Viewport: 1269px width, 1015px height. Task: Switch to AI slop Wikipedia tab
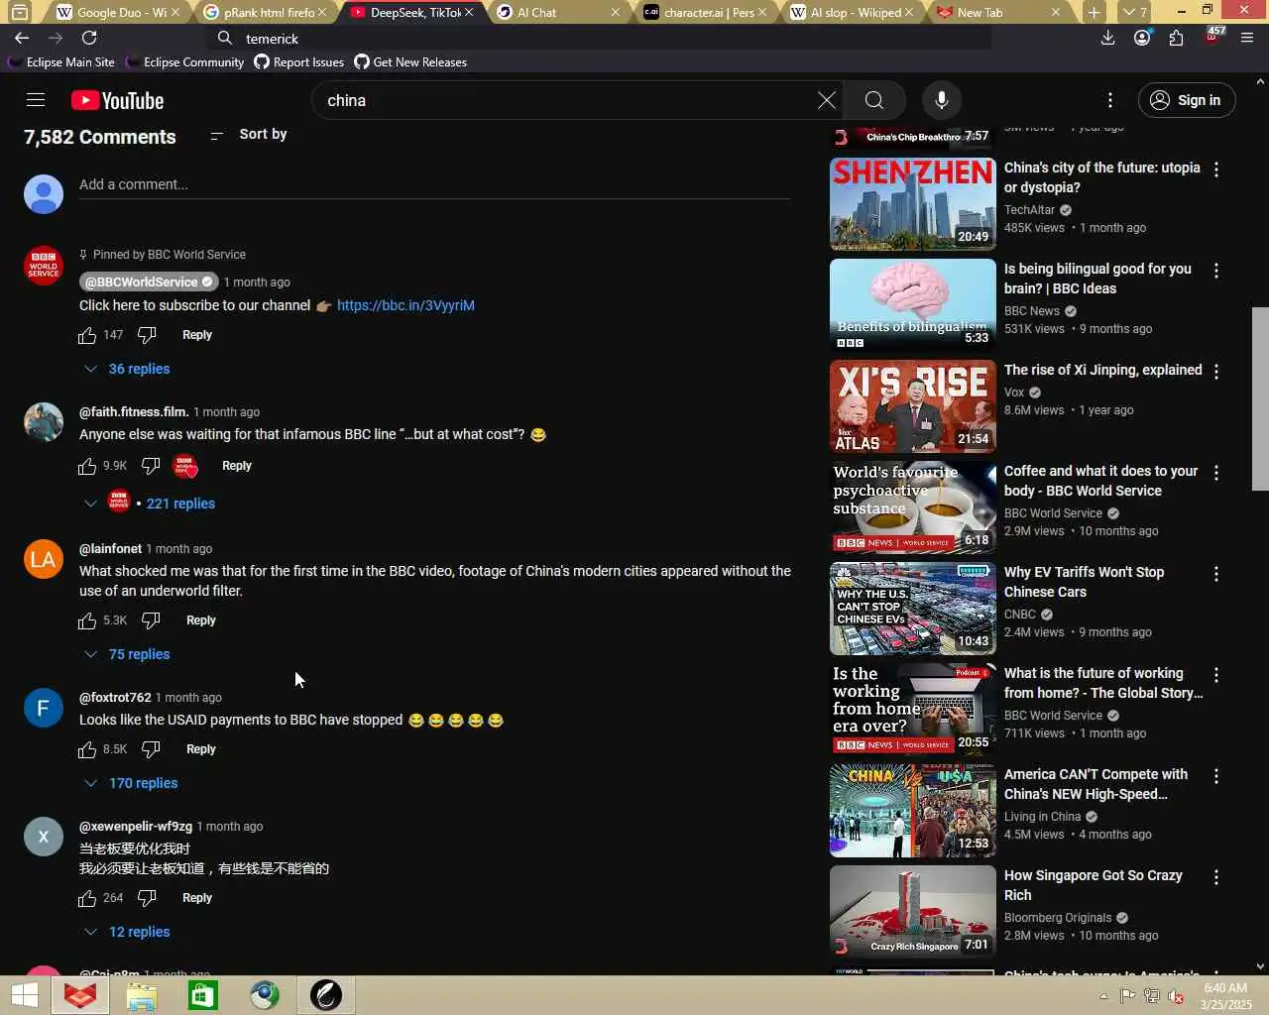tap(853, 12)
